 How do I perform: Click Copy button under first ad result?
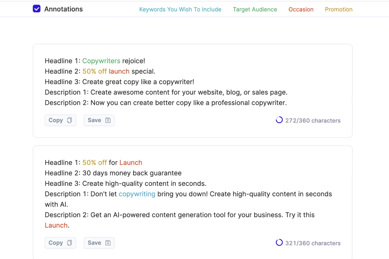[60, 120]
